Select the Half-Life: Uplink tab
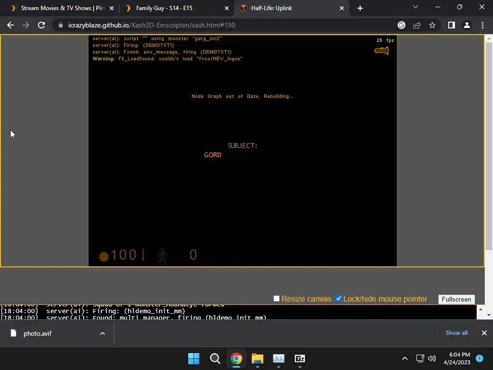 click(x=291, y=8)
